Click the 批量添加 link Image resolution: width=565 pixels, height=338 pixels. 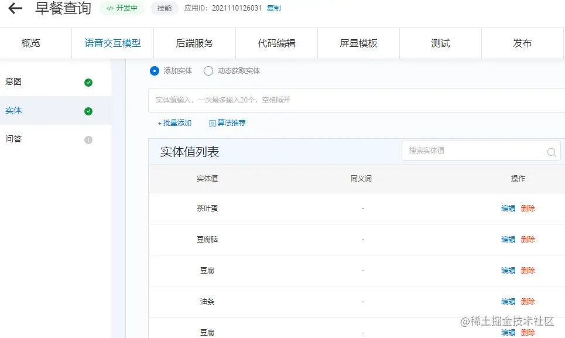coord(174,123)
